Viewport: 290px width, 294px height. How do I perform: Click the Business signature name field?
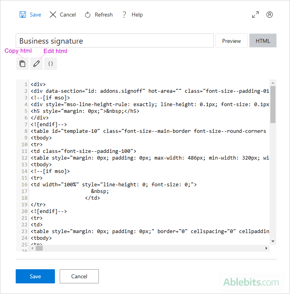coord(115,41)
